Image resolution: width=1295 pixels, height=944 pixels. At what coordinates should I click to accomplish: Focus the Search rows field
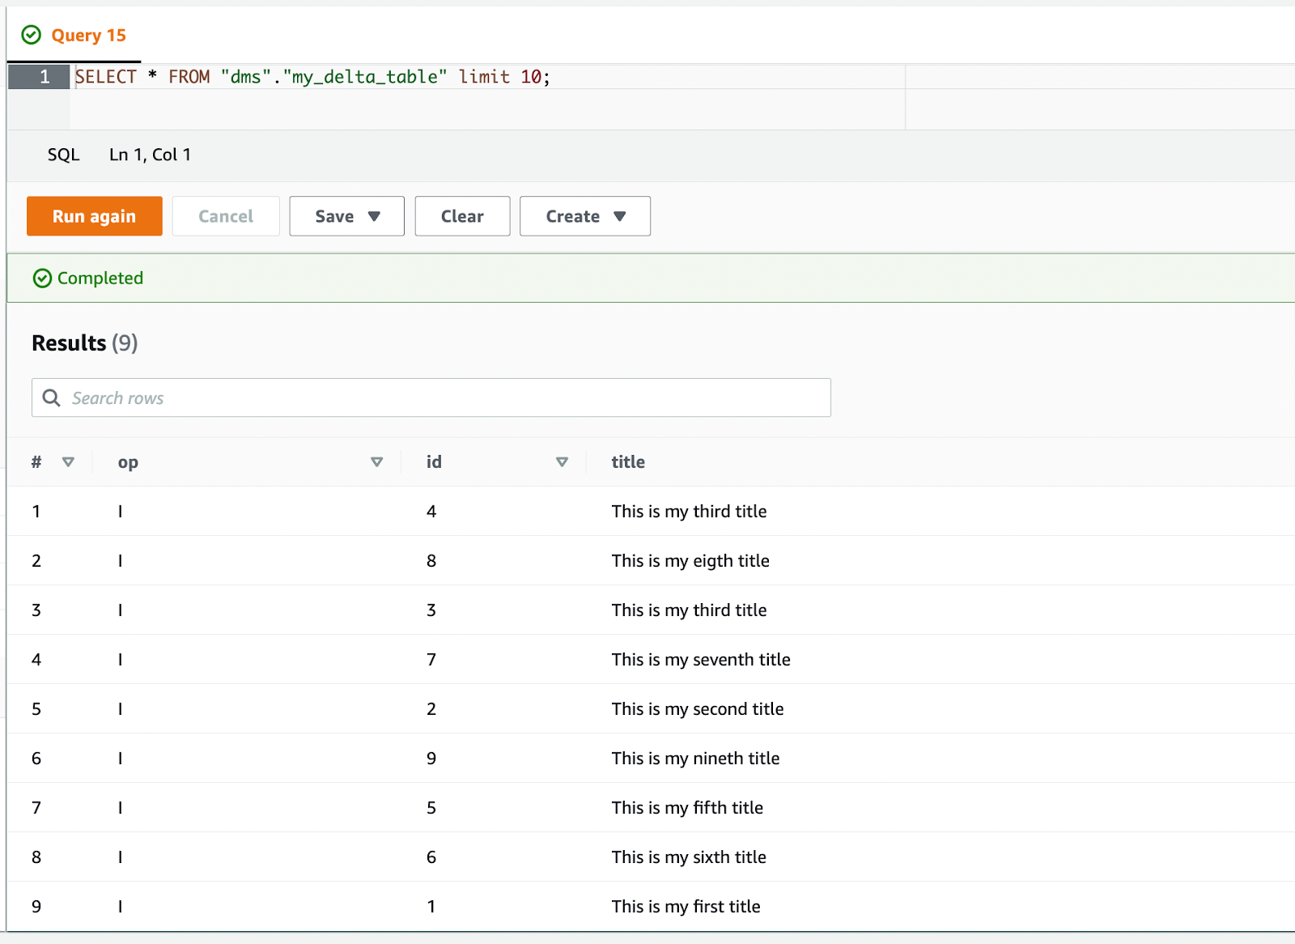pyautogui.click(x=431, y=398)
